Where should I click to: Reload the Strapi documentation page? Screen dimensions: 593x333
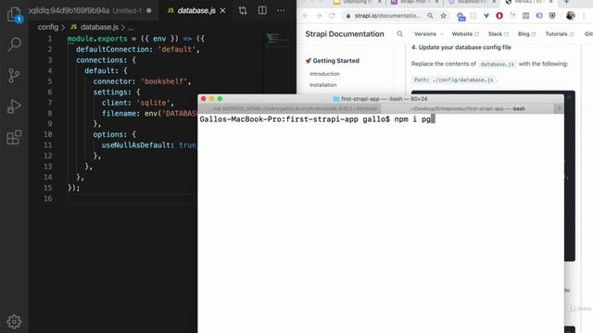point(332,16)
